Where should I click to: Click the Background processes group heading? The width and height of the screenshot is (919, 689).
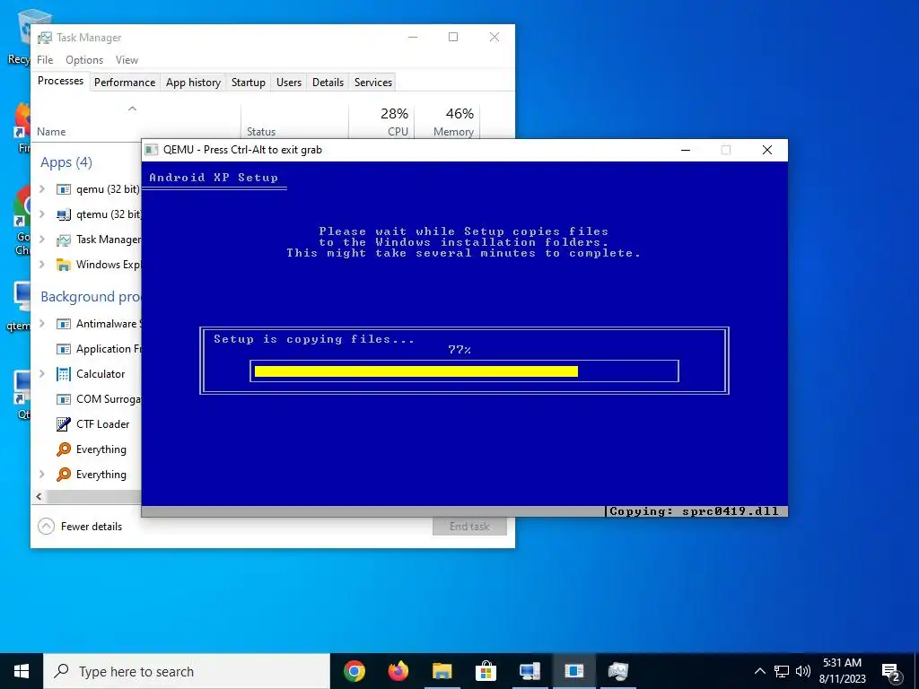tap(91, 296)
